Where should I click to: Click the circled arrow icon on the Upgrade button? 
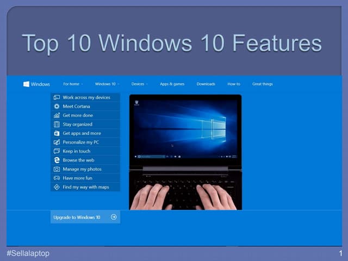point(114,217)
